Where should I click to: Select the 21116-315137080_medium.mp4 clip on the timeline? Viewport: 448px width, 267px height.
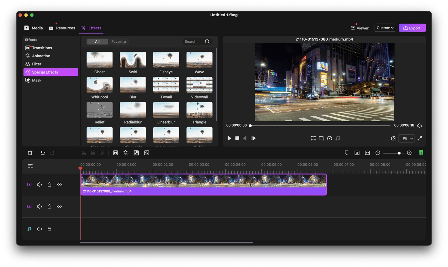point(203,185)
